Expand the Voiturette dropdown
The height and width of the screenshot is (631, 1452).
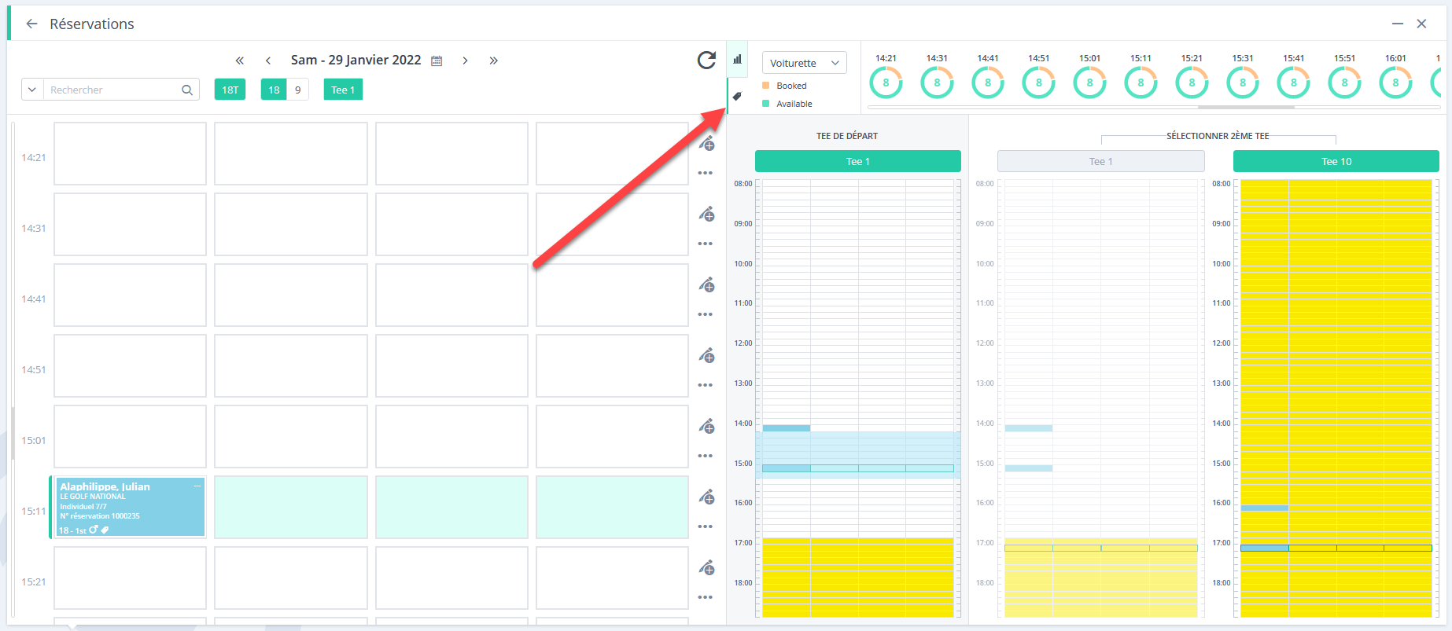point(804,63)
